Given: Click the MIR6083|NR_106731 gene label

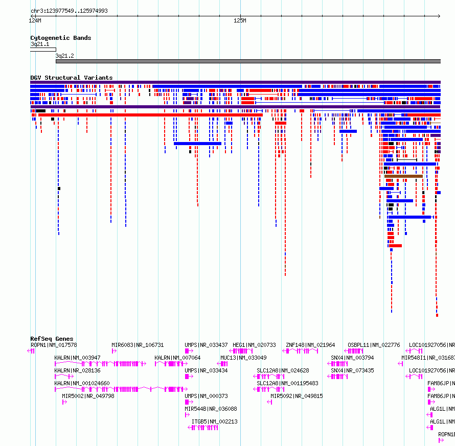Looking at the screenshot, I should 138,345.
